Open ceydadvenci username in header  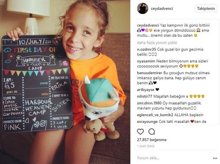(x=162, y=8)
